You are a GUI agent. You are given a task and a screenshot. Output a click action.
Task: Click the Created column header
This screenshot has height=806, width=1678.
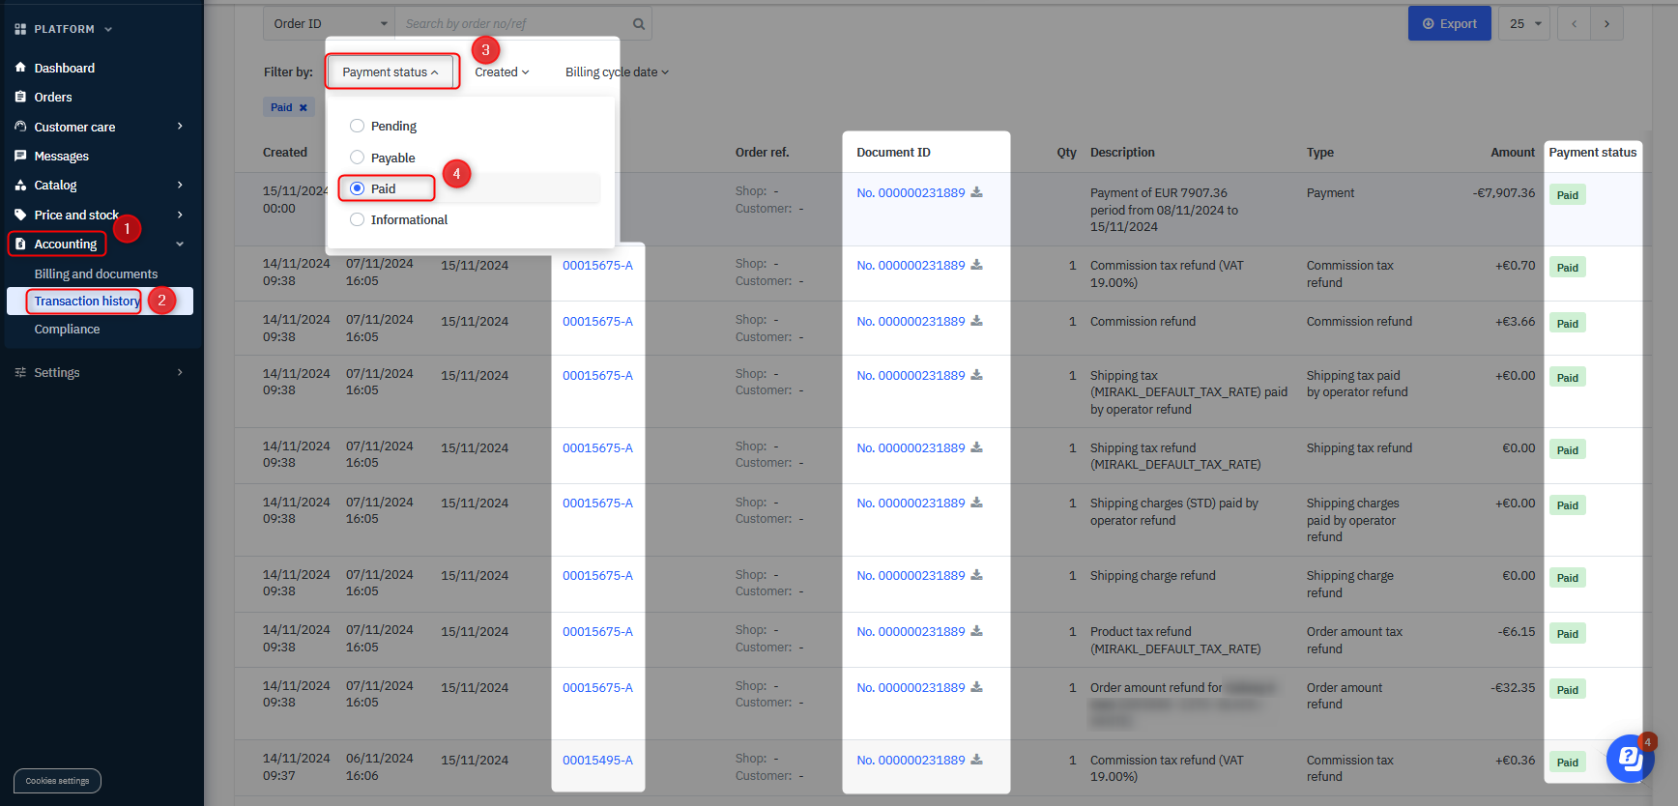[x=285, y=152]
